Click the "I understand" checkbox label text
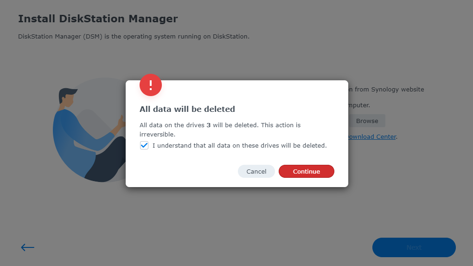This screenshot has width=473, height=266. (x=239, y=145)
